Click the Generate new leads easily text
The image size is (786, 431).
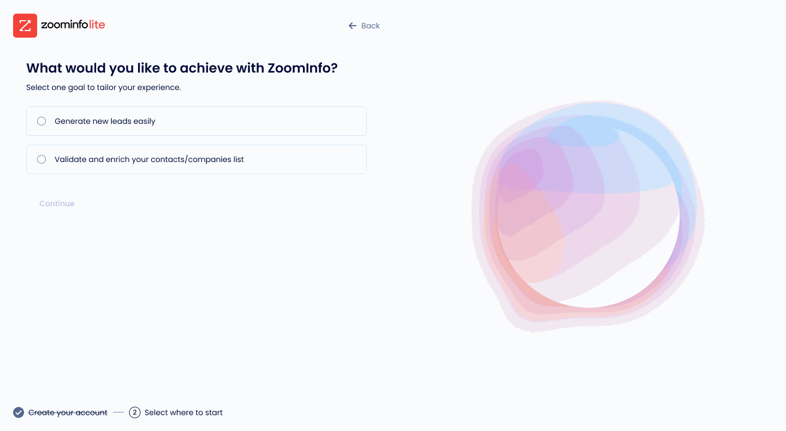pyautogui.click(x=105, y=121)
